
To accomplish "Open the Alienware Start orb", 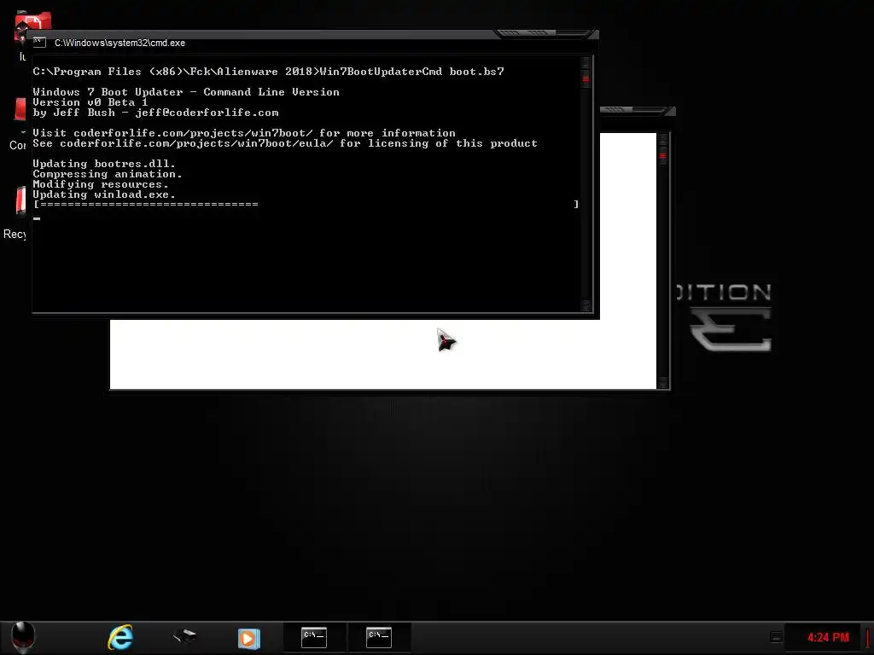I will (x=23, y=636).
